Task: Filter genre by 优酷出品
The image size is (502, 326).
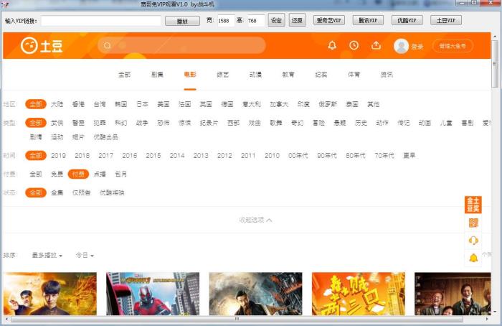Action: click(105, 137)
